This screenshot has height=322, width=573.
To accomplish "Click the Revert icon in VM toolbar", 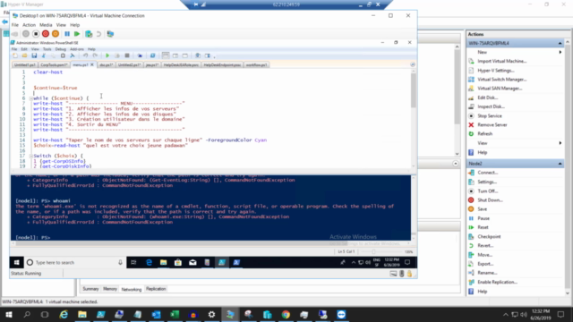I will coord(98,34).
